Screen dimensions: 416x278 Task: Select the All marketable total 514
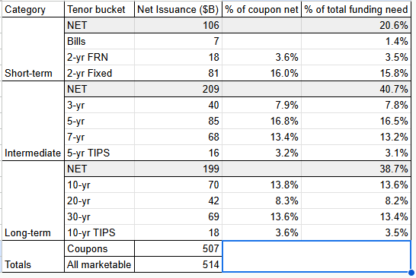click(x=178, y=264)
